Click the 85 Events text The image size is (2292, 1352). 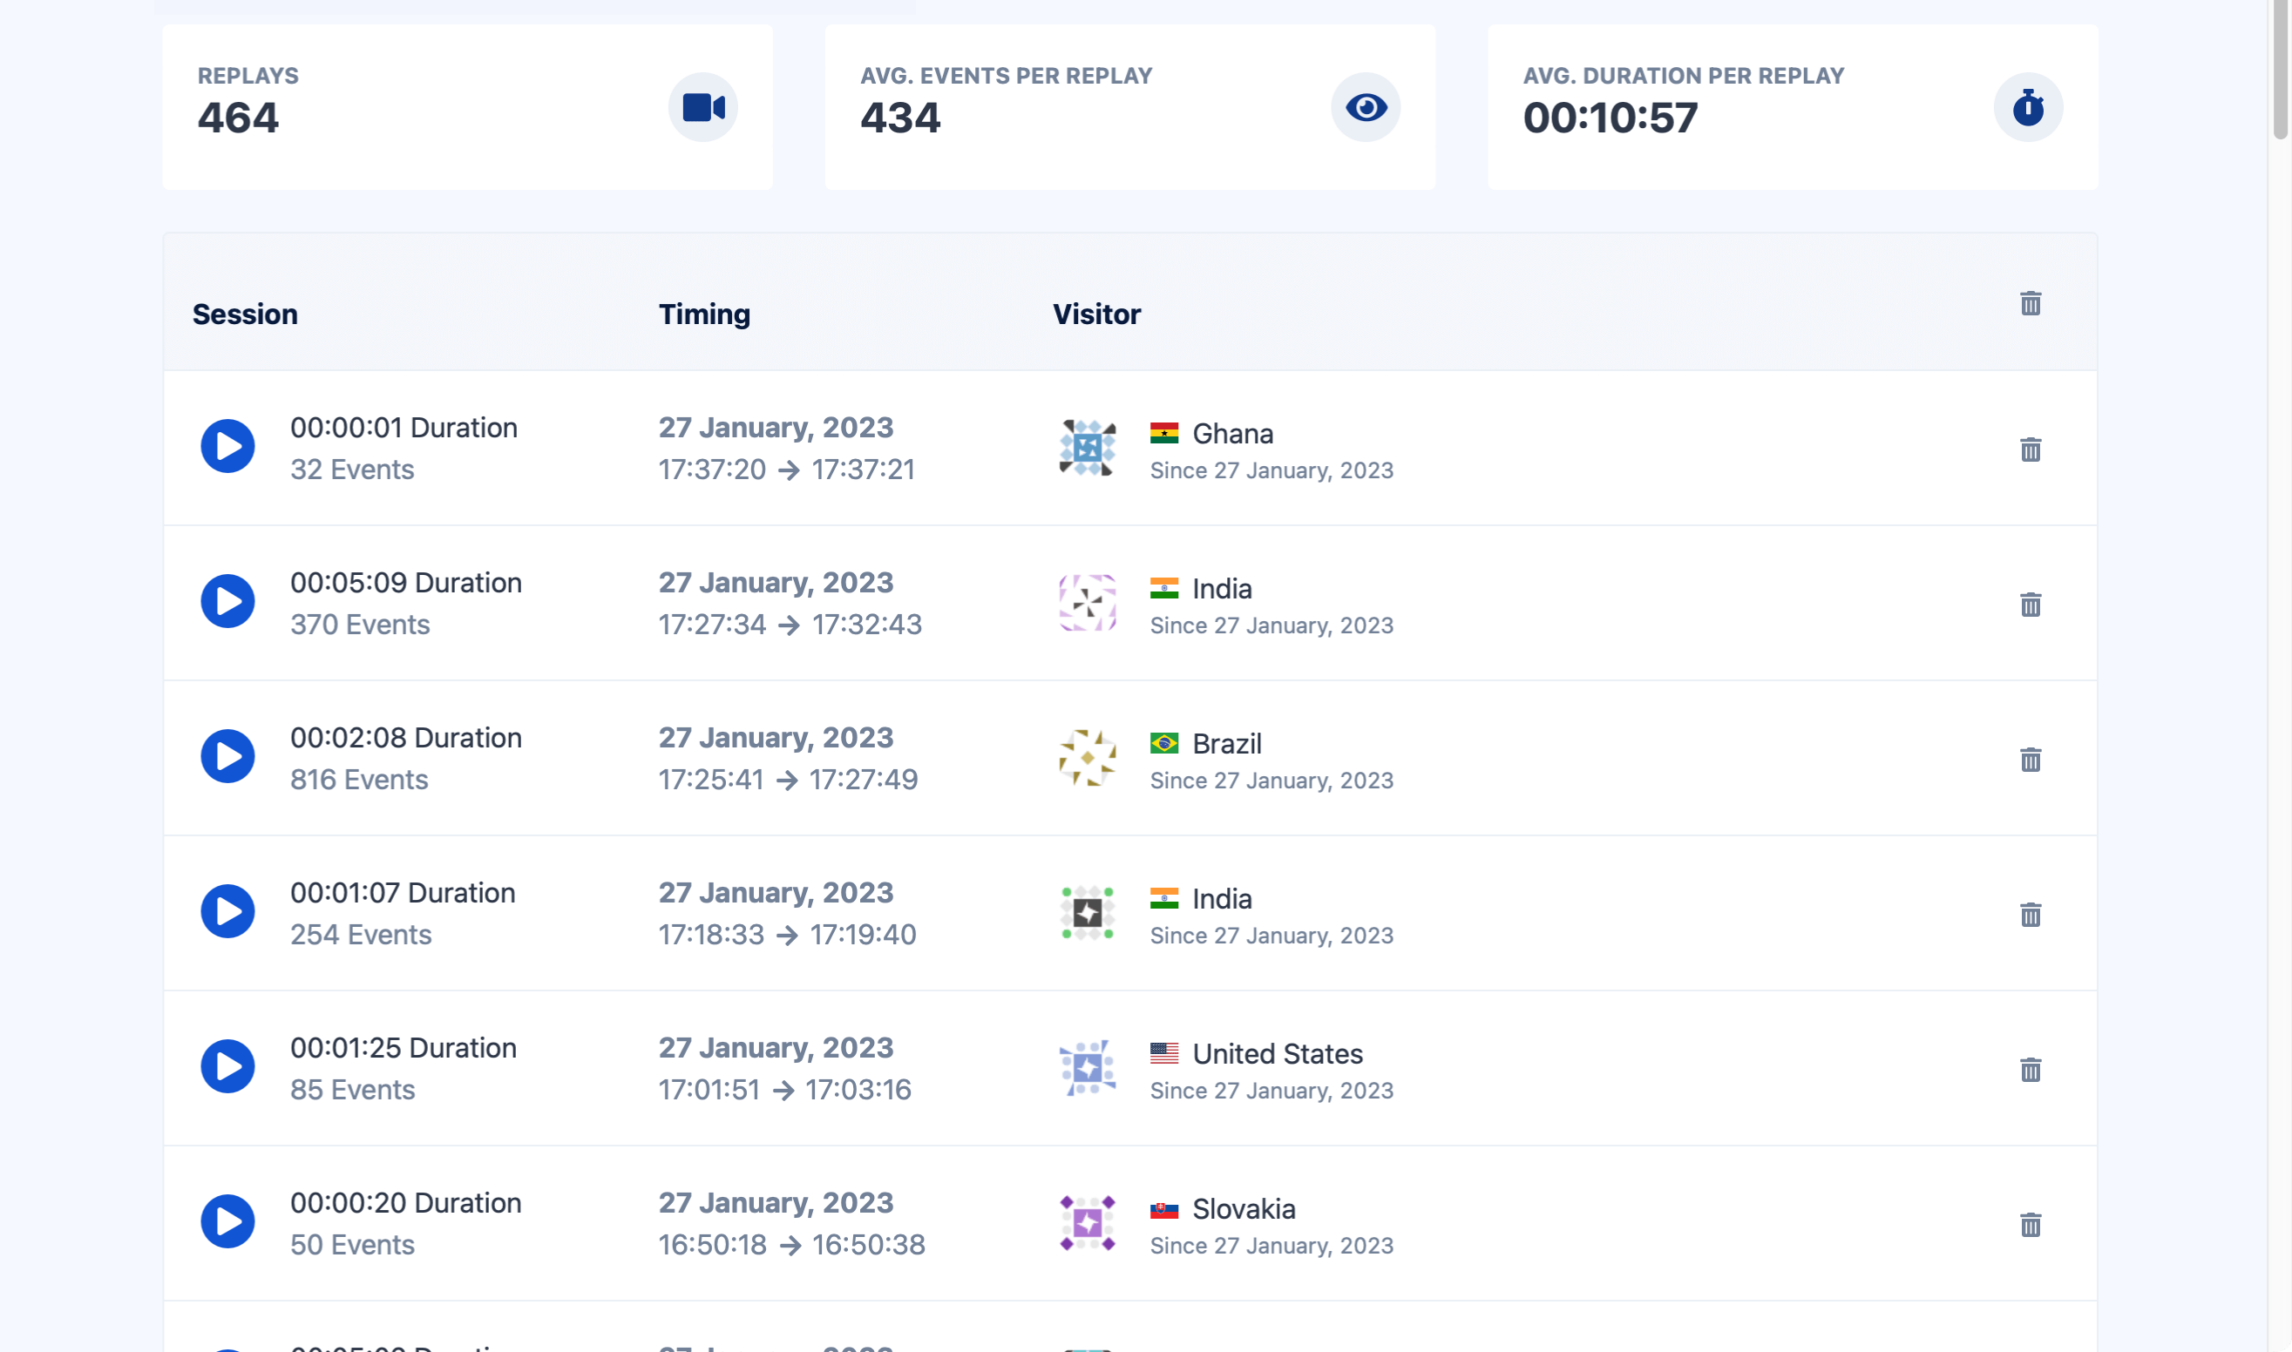coord(353,1089)
